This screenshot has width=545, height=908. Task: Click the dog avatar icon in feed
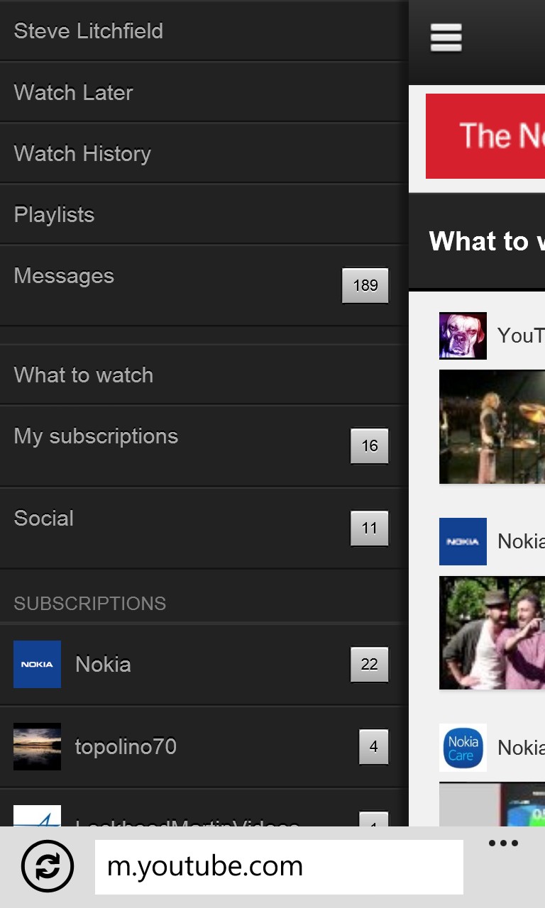[x=463, y=336]
